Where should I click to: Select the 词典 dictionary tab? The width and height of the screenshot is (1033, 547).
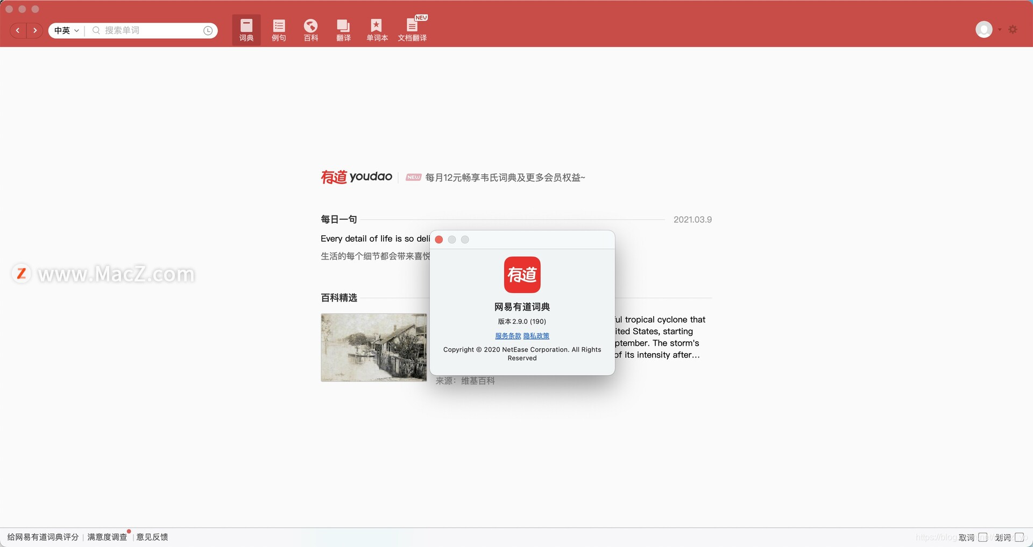(246, 30)
